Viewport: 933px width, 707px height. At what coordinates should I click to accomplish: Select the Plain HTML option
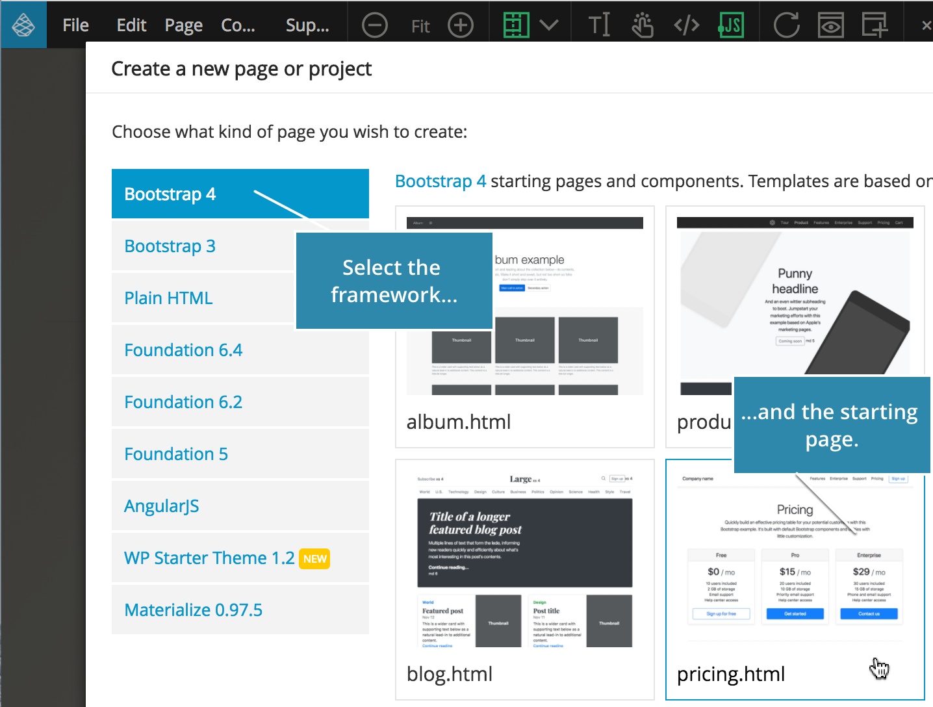coord(240,298)
